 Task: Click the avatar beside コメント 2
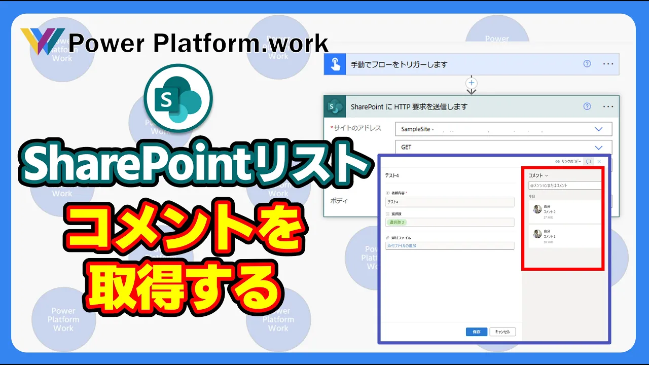[x=537, y=209]
